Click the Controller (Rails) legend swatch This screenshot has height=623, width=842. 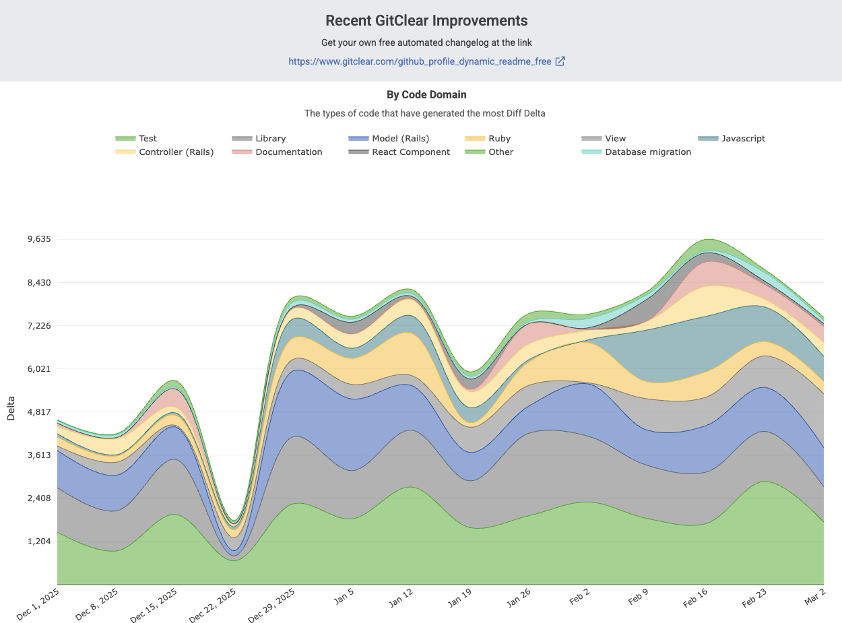pyautogui.click(x=125, y=152)
